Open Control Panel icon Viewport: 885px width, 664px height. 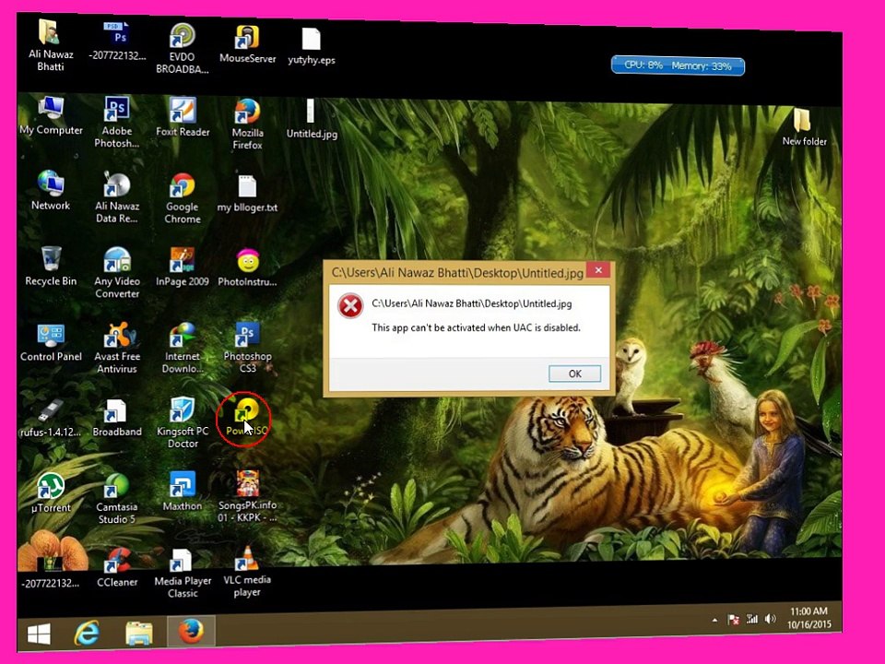[51, 343]
